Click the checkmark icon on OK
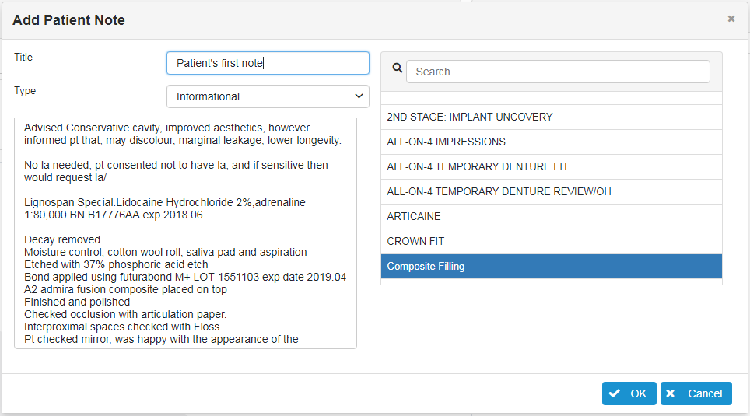The height and width of the screenshot is (416, 750). [615, 393]
